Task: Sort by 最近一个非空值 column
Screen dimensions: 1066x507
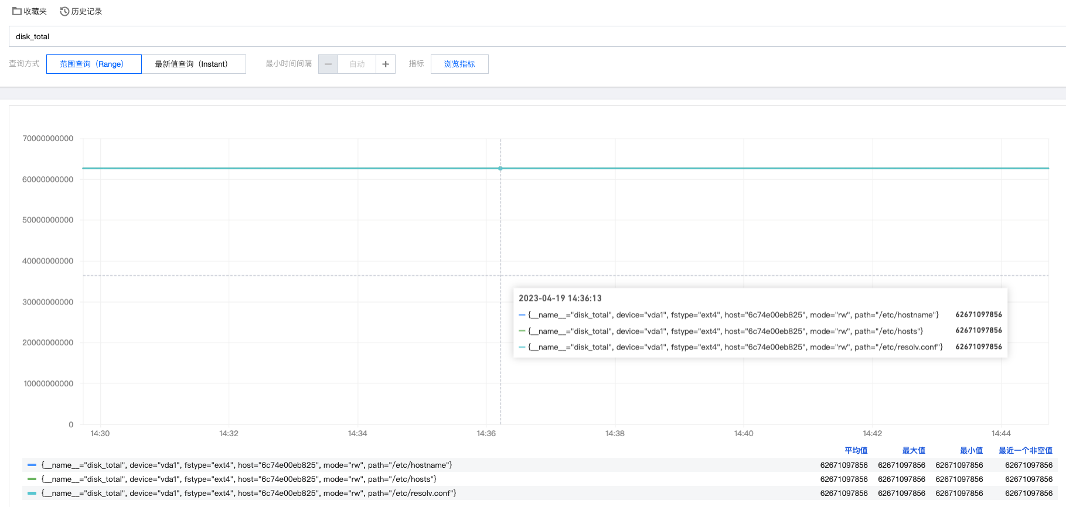Action: (x=1025, y=450)
